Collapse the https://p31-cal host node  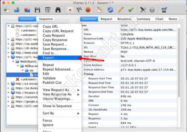(x=8, y=26)
